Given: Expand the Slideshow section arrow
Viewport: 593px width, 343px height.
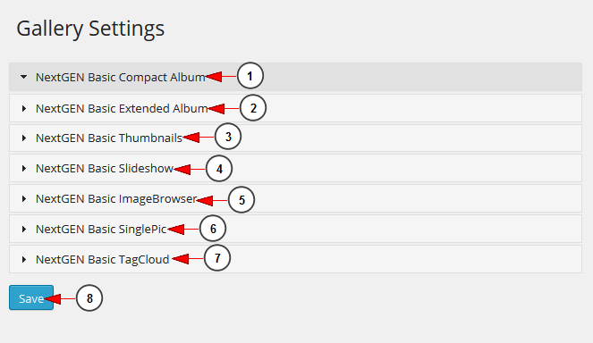Looking at the screenshot, I should [24, 168].
